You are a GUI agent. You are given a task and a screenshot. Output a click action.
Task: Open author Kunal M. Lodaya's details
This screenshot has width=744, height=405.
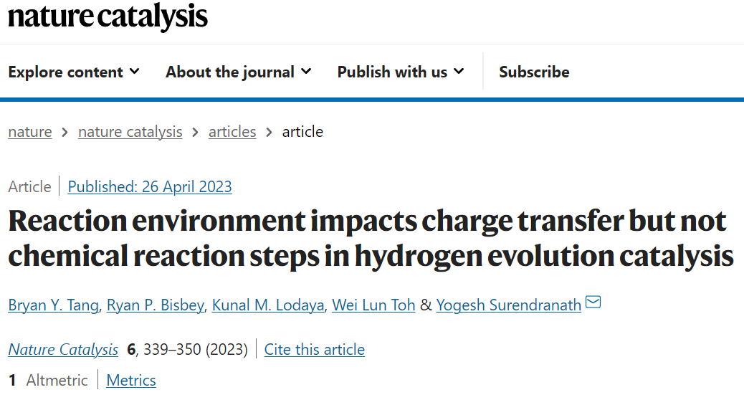[268, 305]
